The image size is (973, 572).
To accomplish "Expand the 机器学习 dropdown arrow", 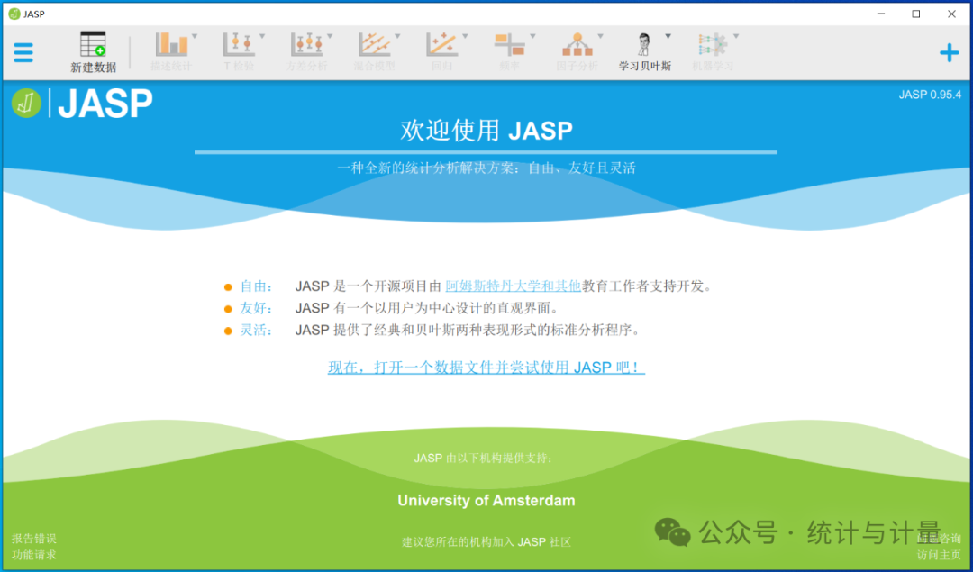I will pos(736,37).
